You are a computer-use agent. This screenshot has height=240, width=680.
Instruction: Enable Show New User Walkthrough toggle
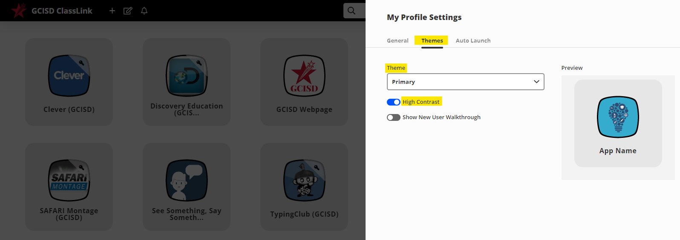coord(393,117)
